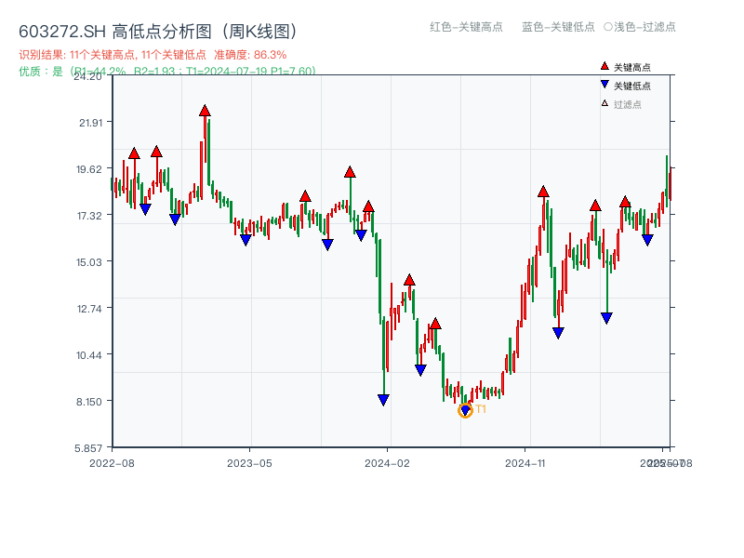Click the blue marker below the deepest 2024 trough

(x=464, y=410)
